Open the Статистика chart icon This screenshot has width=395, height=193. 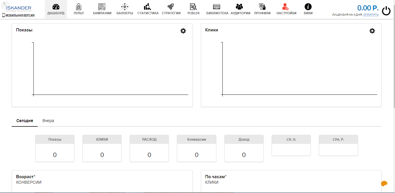click(x=148, y=7)
